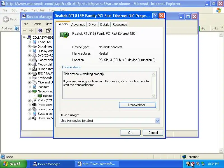Confirm the properties dialog with OK
This screenshot has height=168, width=224.
[x=130, y=132]
